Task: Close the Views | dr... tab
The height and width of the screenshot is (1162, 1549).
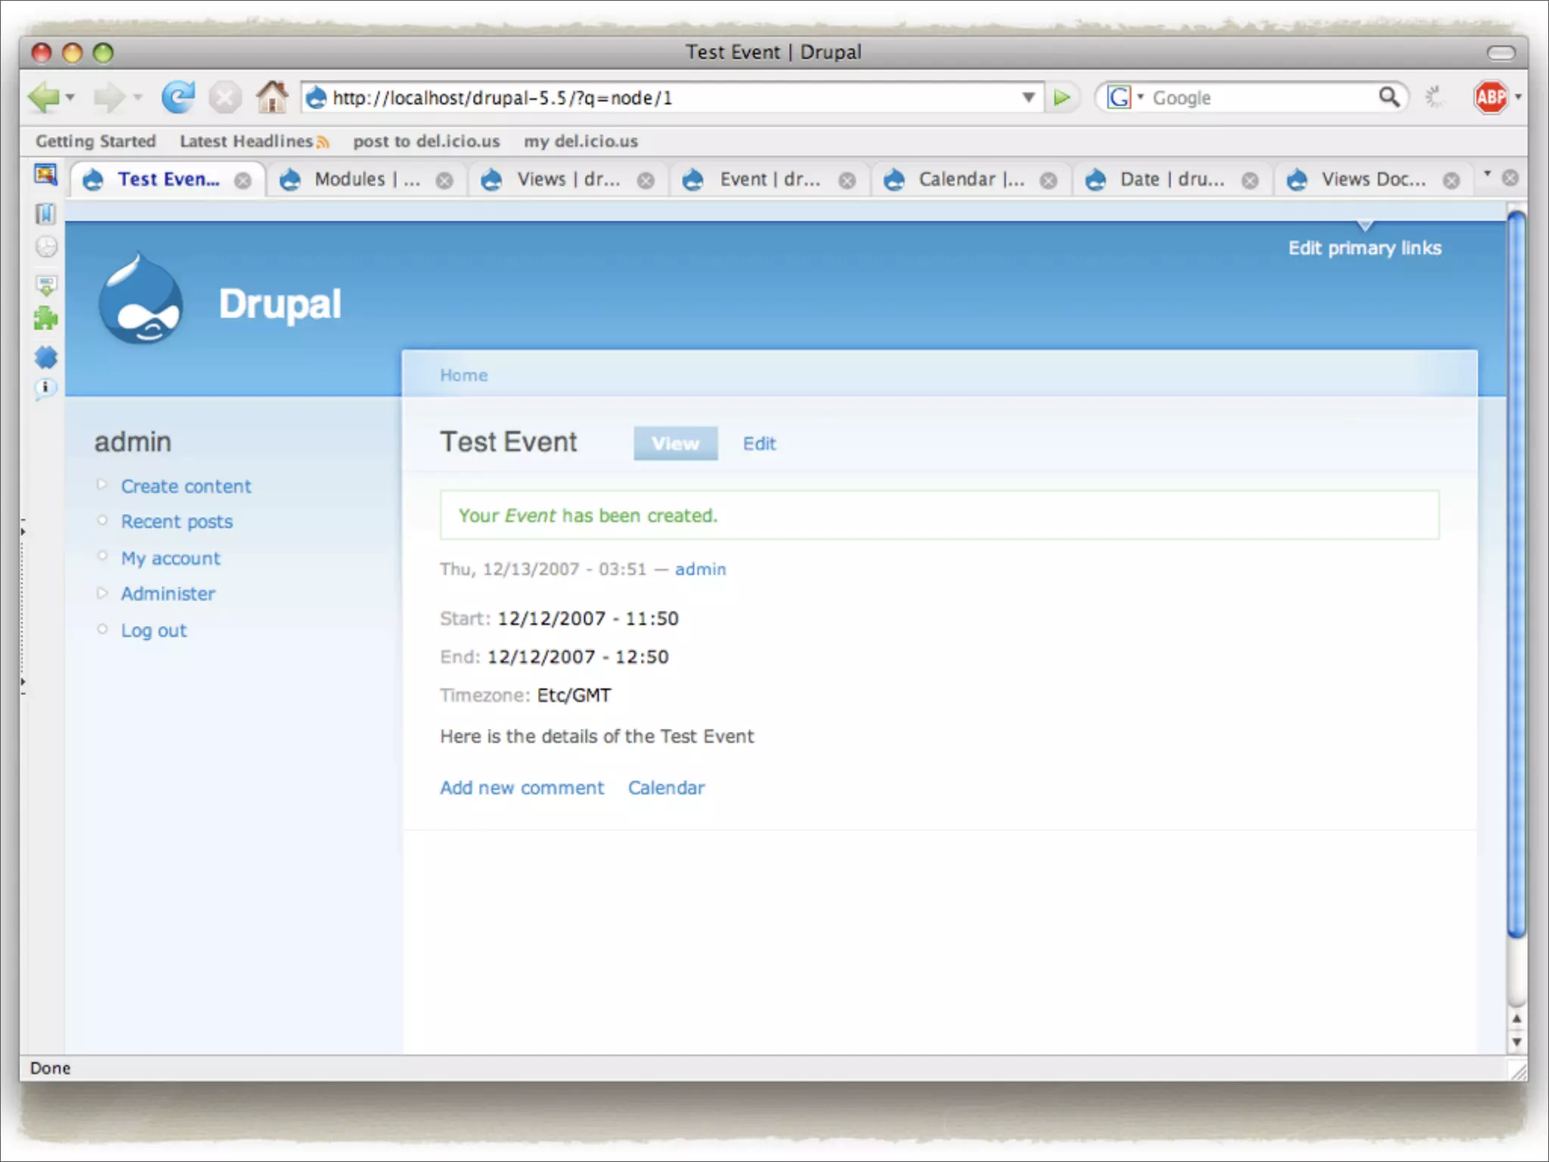Action: click(646, 181)
